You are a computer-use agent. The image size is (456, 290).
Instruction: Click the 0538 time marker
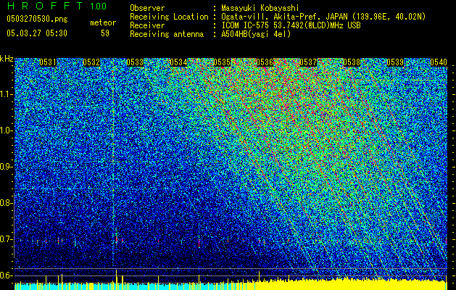pyautogui.click(x=352, y=62)
